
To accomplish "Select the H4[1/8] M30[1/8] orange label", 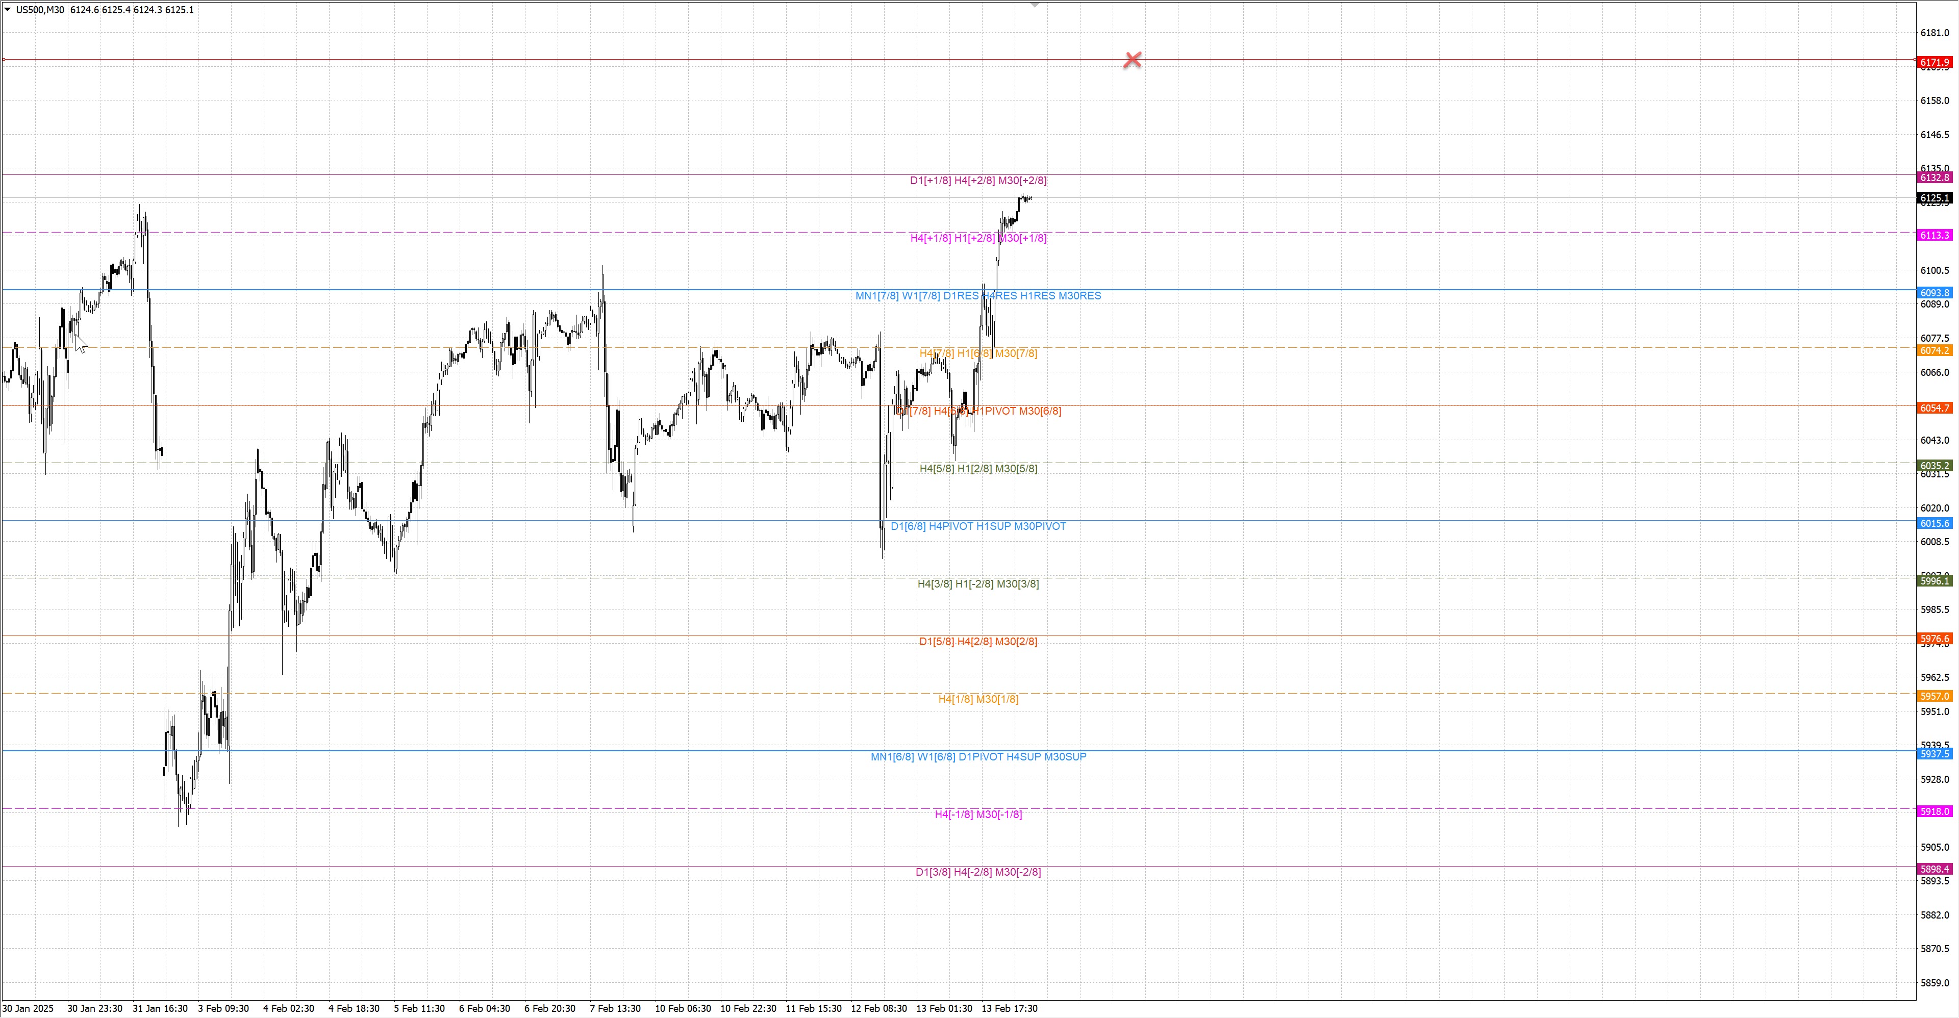I will tap(978, 699).
